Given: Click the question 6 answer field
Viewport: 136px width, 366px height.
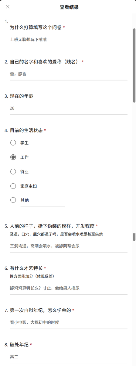Looking at the screenshot, I should 69,288.
